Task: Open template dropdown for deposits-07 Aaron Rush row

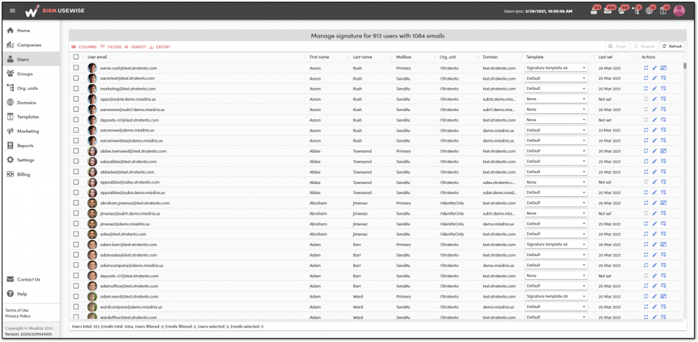Action: (x=556, y=120)
